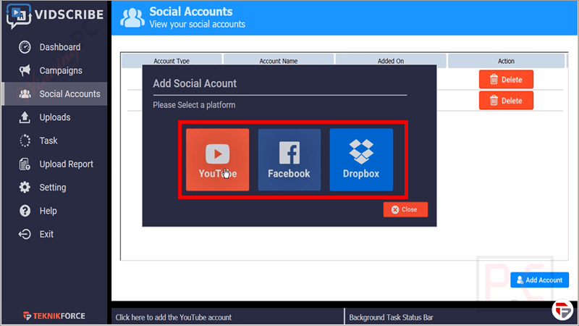Click the Vidscribe logo icon

tap(19, 15)
